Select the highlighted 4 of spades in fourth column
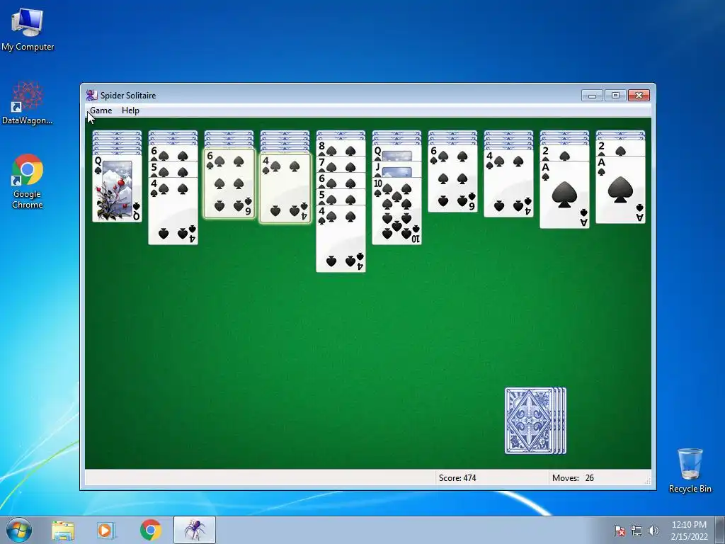Viewport: 725px width, 544px height. [285, 188]
